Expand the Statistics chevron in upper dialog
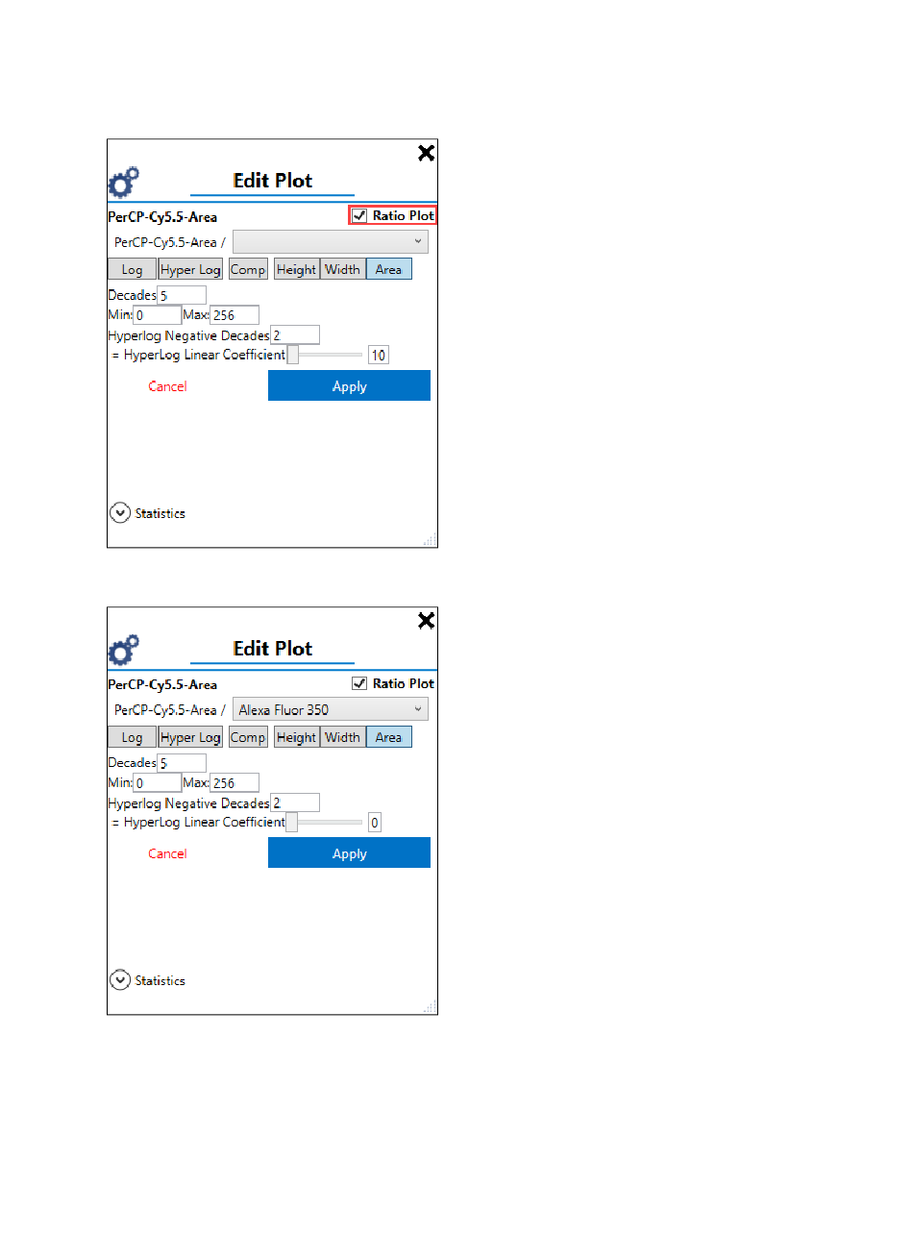Viewport: 913px width, 1234px height. [119, 513]
